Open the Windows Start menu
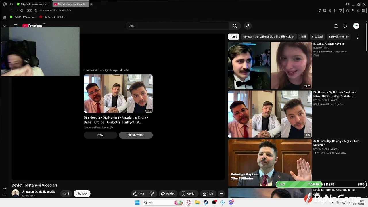Screen dimensions: 368x207 137,202
